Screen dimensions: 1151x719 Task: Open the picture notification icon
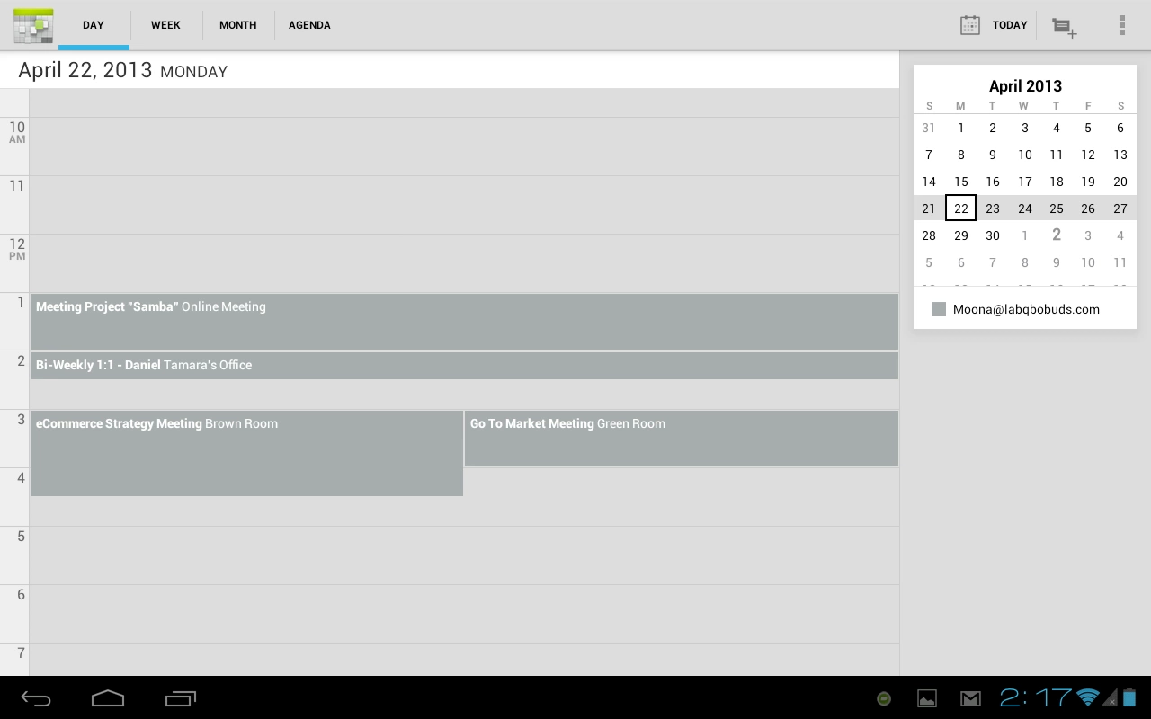coord(927,698)
